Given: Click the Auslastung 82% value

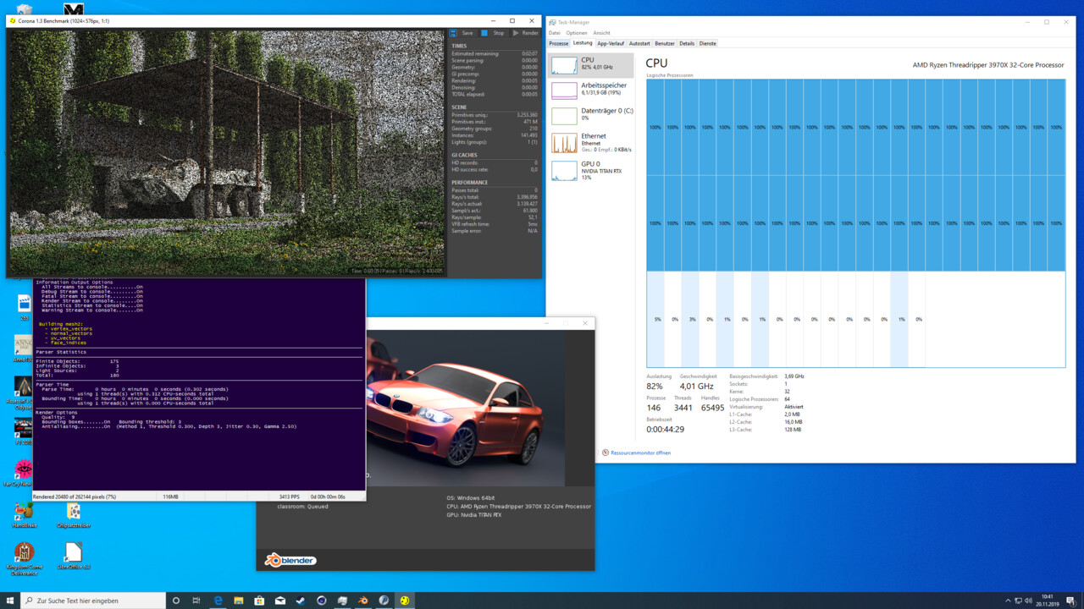Looking at the screenshot, I should pyautogui.click(x=655, y=387).
